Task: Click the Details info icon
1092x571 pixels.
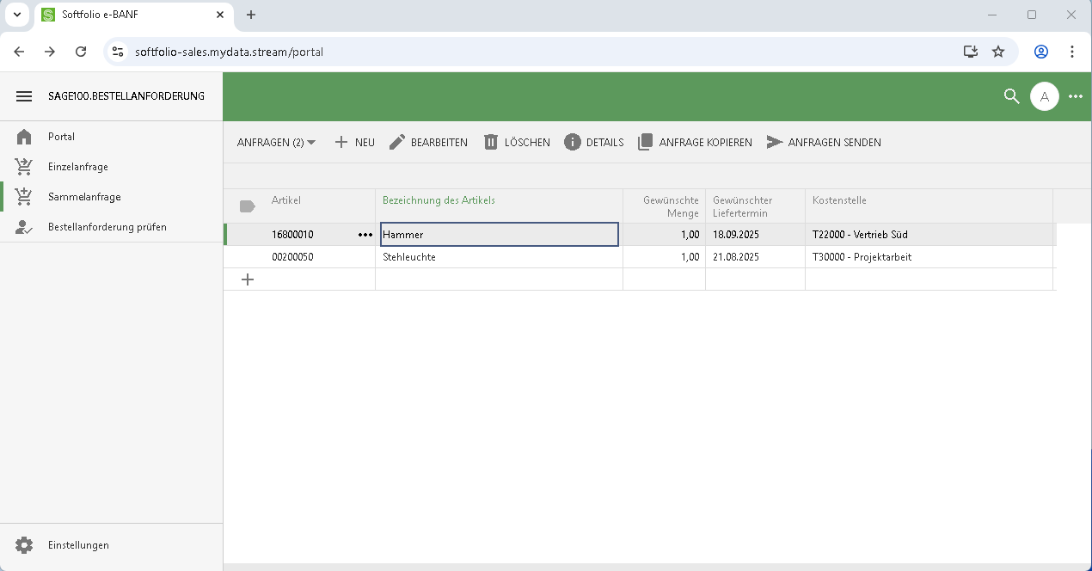Action: click(573, 142)
